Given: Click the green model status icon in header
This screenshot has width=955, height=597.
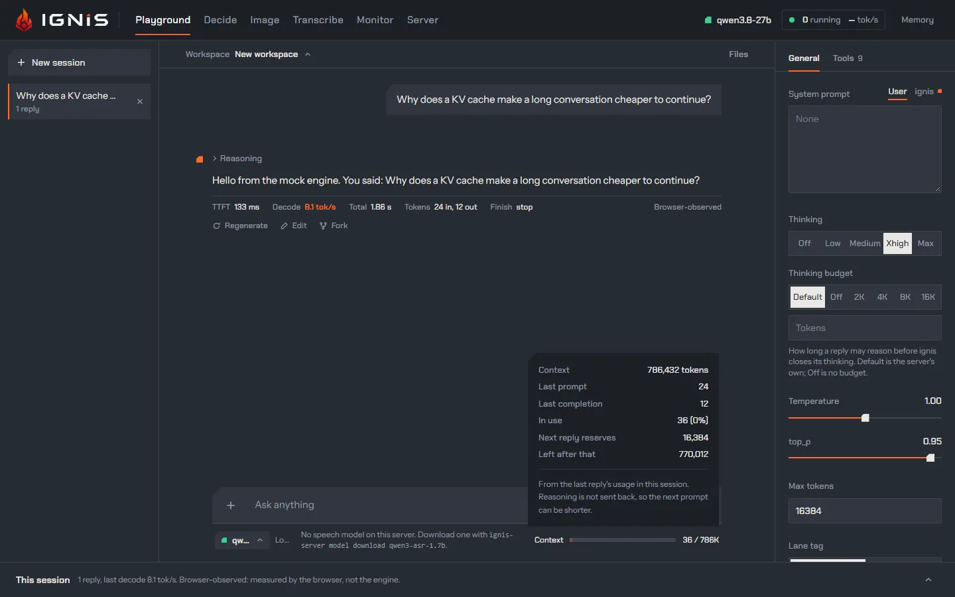Looking at the screenshot, I should click(708, 21).
